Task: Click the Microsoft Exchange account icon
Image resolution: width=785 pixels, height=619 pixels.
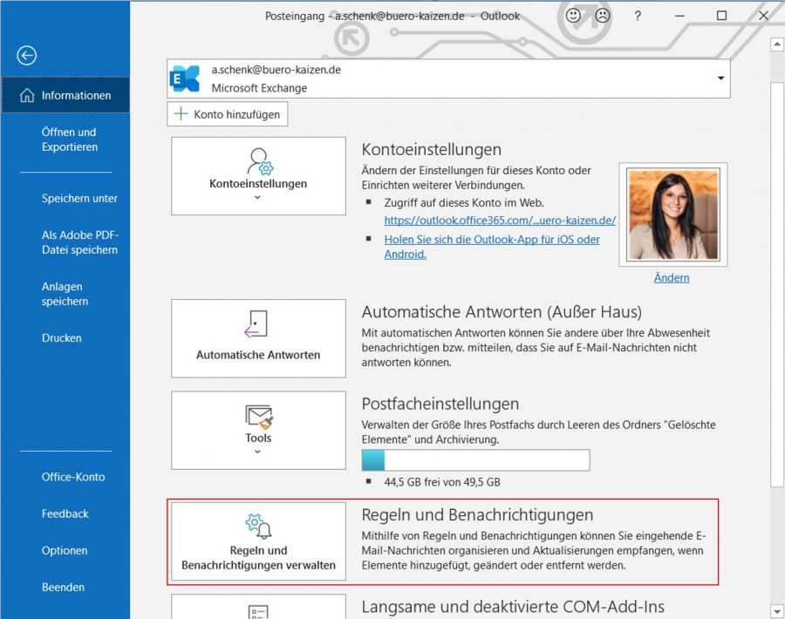Action: pos(185,78)
